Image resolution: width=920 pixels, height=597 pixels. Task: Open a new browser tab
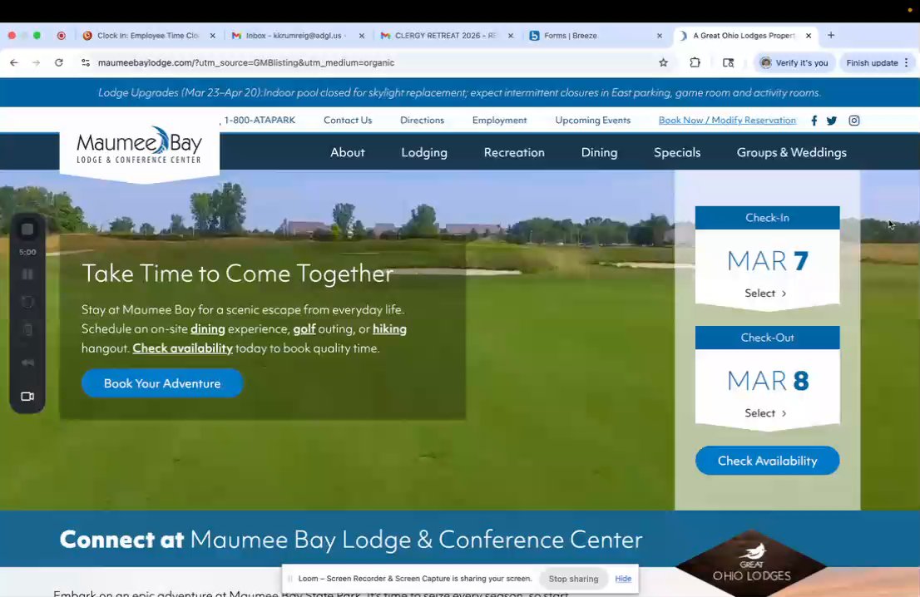coord(831,35)
